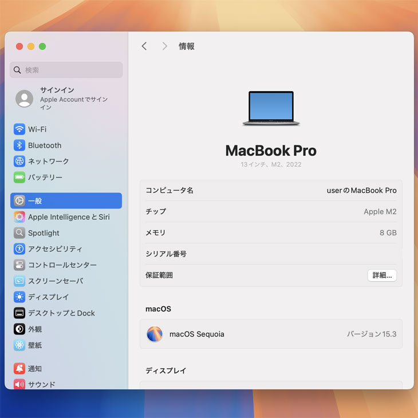Select the ネットワーク globe icon

pyautogui.click(x=19, y=161)
